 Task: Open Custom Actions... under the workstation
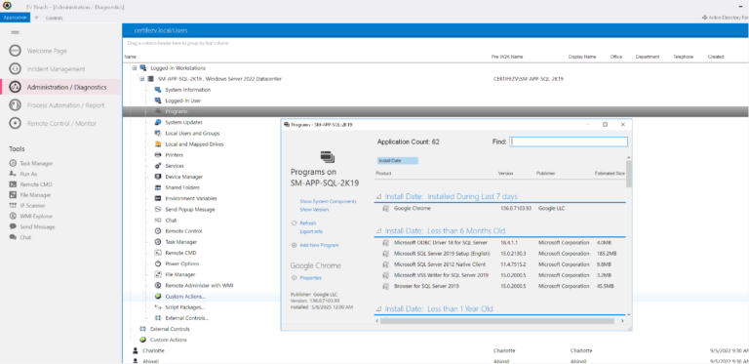185,296
